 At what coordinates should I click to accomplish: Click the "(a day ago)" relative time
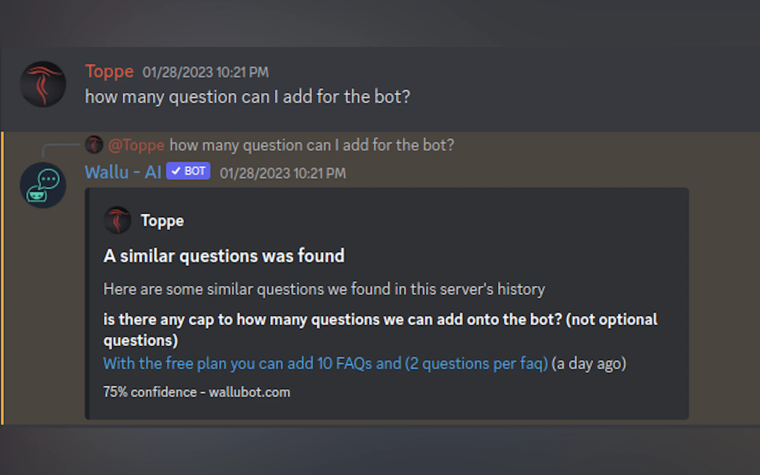click(589, 363)
